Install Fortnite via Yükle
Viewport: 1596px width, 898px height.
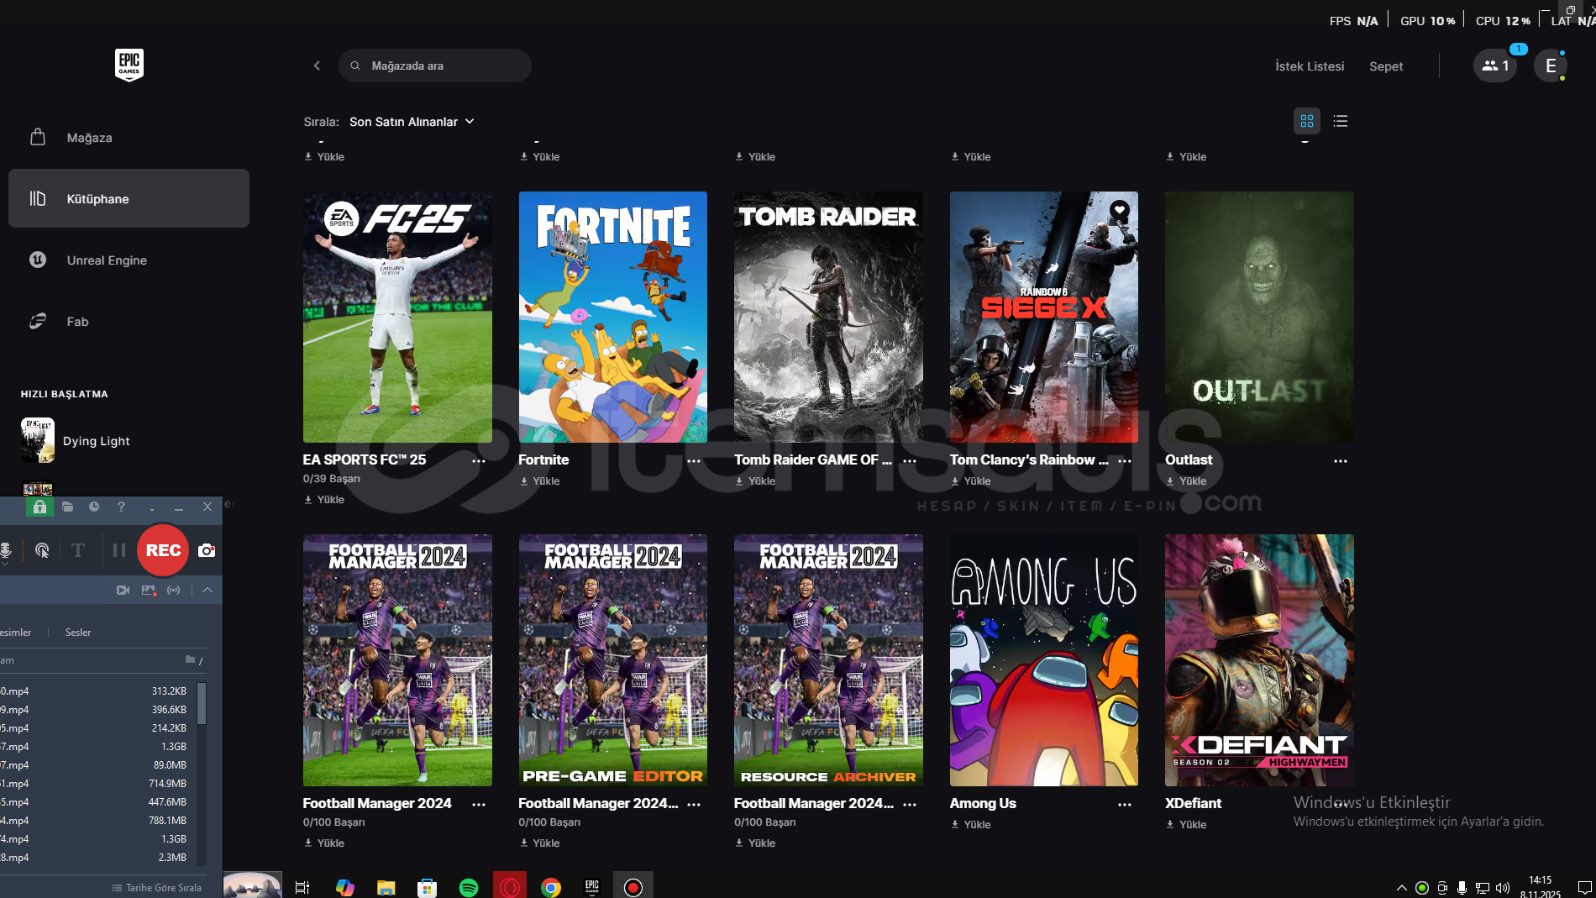click(539, 481)
